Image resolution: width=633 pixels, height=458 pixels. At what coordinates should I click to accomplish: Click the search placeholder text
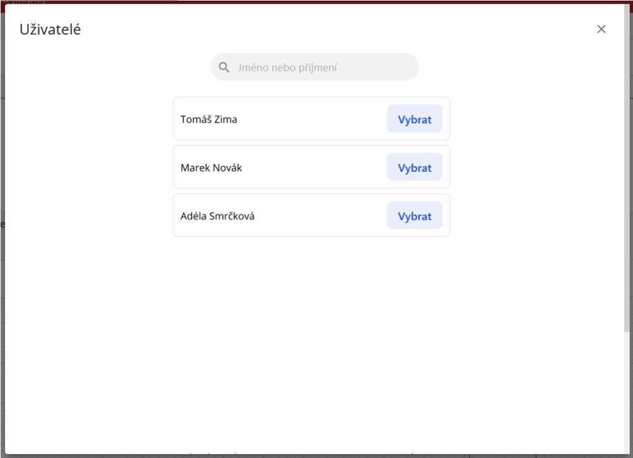pos(287,67)
